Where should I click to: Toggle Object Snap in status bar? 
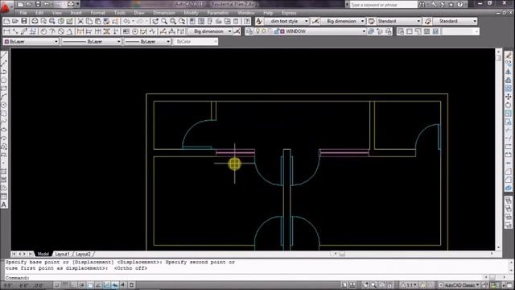tap(90, 285)
